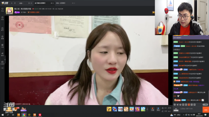Open the emoji picker in the chat toolbar

point(175,105)
